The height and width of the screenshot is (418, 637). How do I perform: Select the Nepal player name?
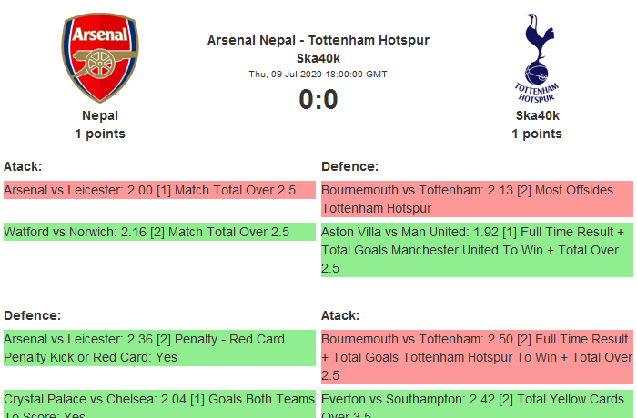[100, 115]
